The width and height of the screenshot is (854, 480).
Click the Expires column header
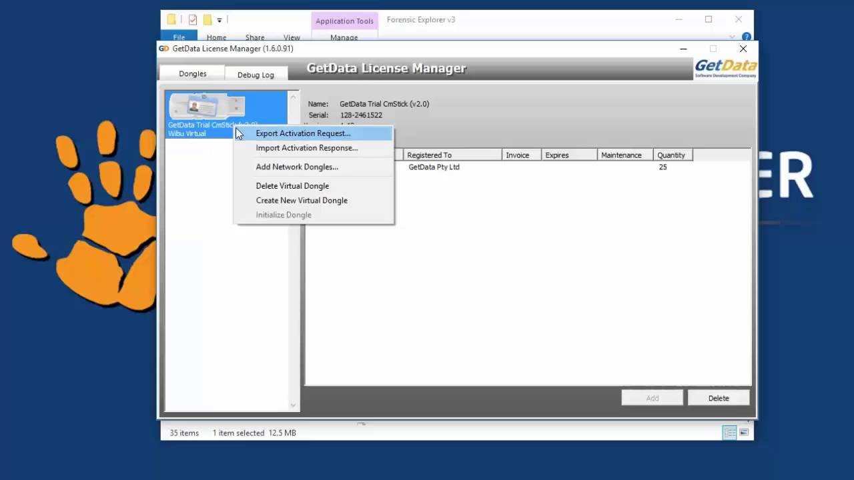[569, 155]
